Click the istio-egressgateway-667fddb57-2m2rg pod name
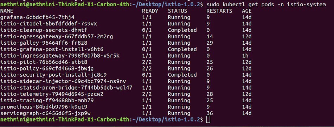The image size is (334, 127). click(57, 36)
